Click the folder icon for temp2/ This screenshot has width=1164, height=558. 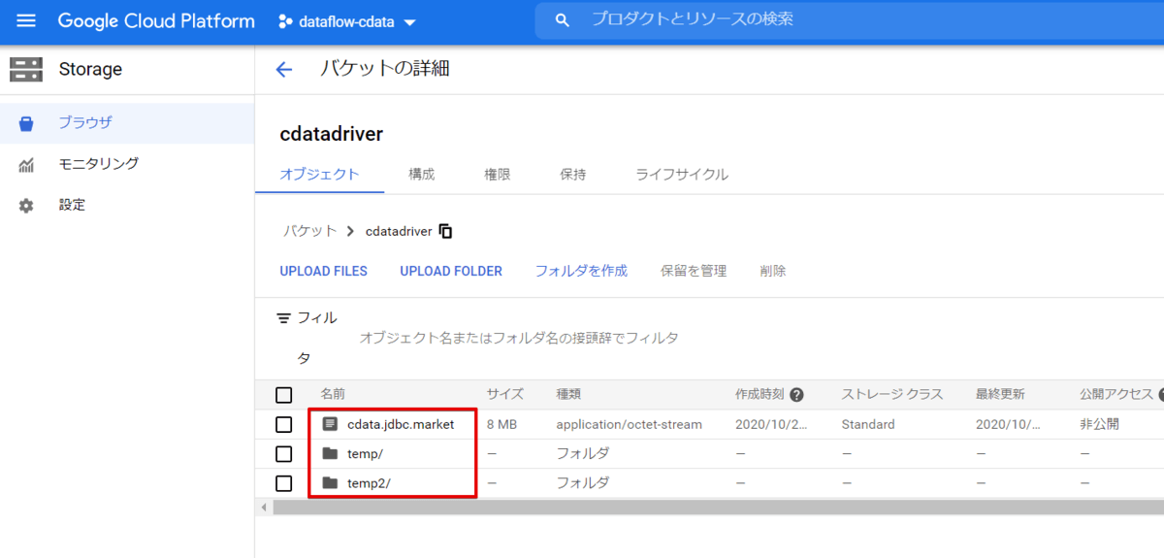(330, 482)
